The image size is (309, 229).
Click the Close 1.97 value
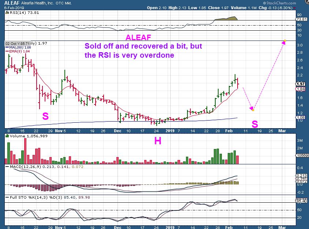coord(218,8)
